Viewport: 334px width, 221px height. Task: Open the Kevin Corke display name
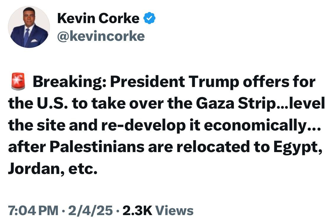tap(98, 19)
